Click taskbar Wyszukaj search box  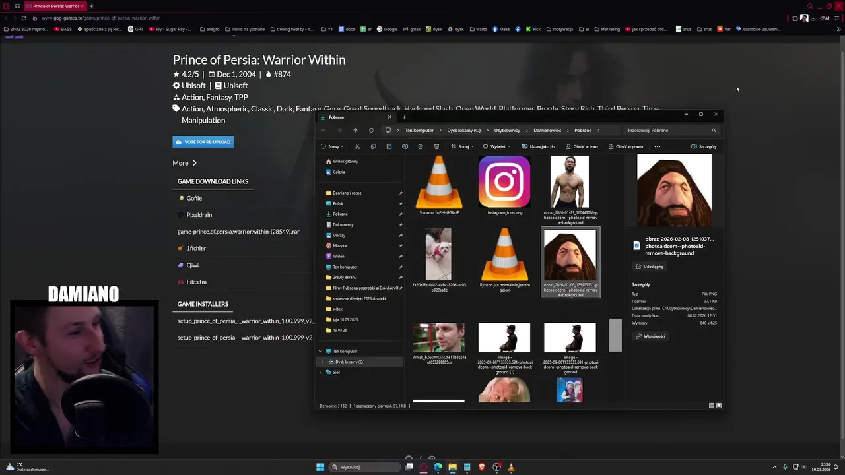[x=366, y=467]
